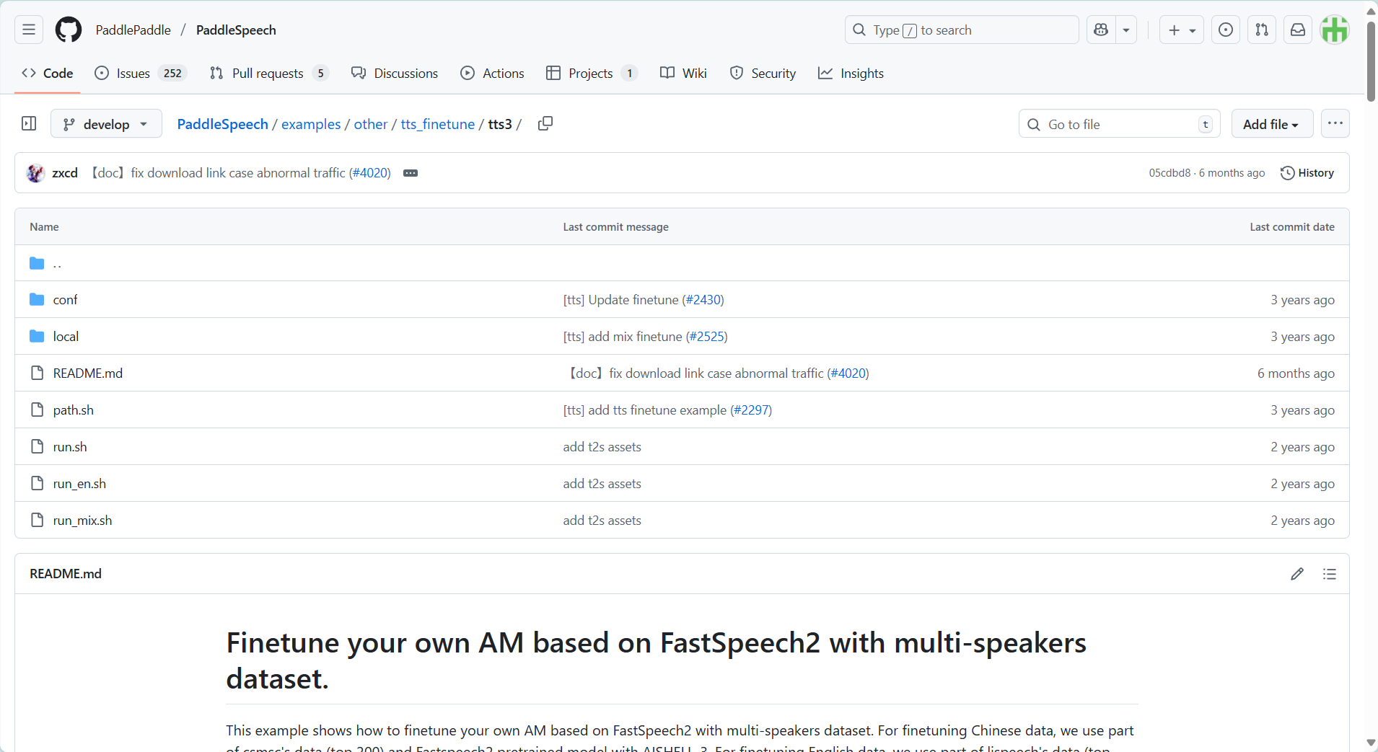Open pull request #2297 link
Viewport: 1378px width, 752px height.
point(751,410)
